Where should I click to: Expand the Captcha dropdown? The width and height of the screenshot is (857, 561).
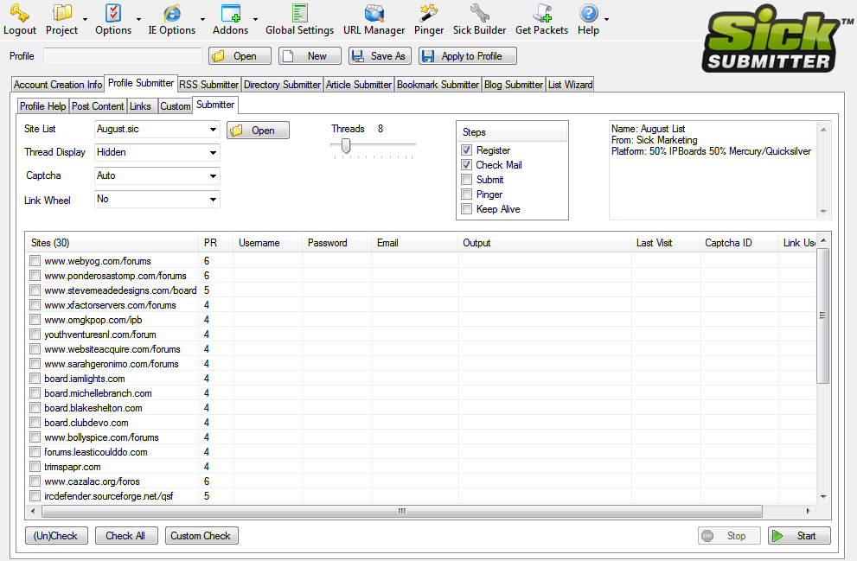pyautogui.click(x=213, y=176)
